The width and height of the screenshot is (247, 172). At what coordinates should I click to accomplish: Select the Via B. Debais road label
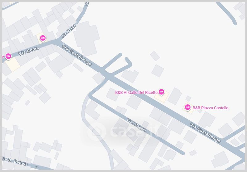coord(15,161)
